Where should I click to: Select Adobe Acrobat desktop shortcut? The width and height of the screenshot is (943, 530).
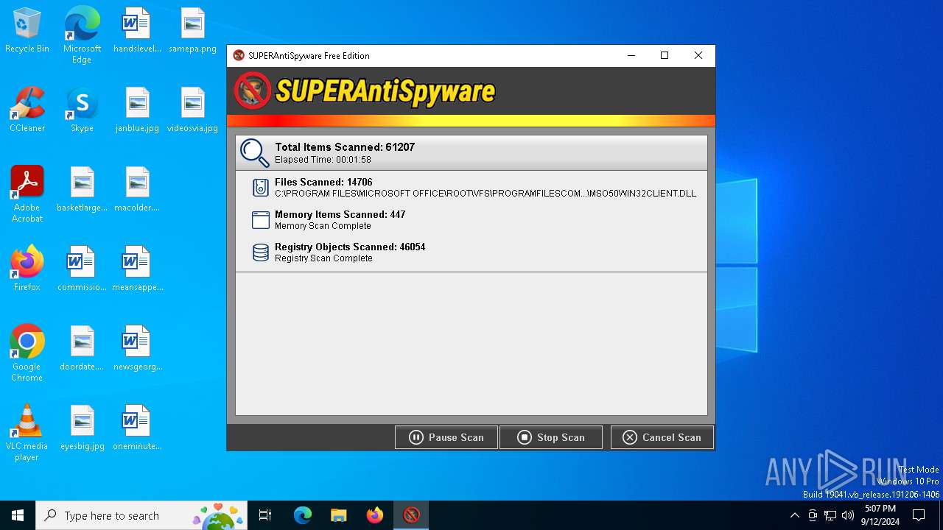point(27,194)
